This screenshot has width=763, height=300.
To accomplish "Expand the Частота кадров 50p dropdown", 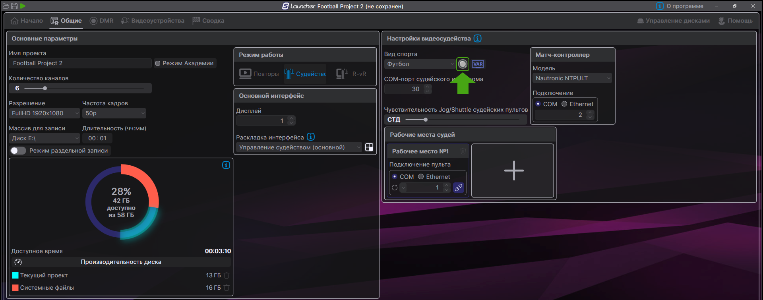I will pyautogui.click(x=114, y=113).
